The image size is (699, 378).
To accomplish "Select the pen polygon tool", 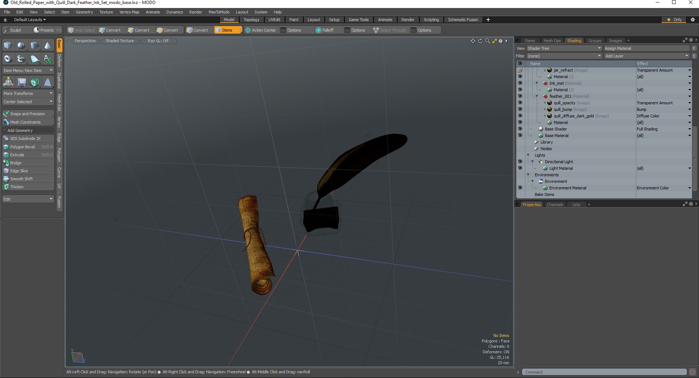I will 34,59.
